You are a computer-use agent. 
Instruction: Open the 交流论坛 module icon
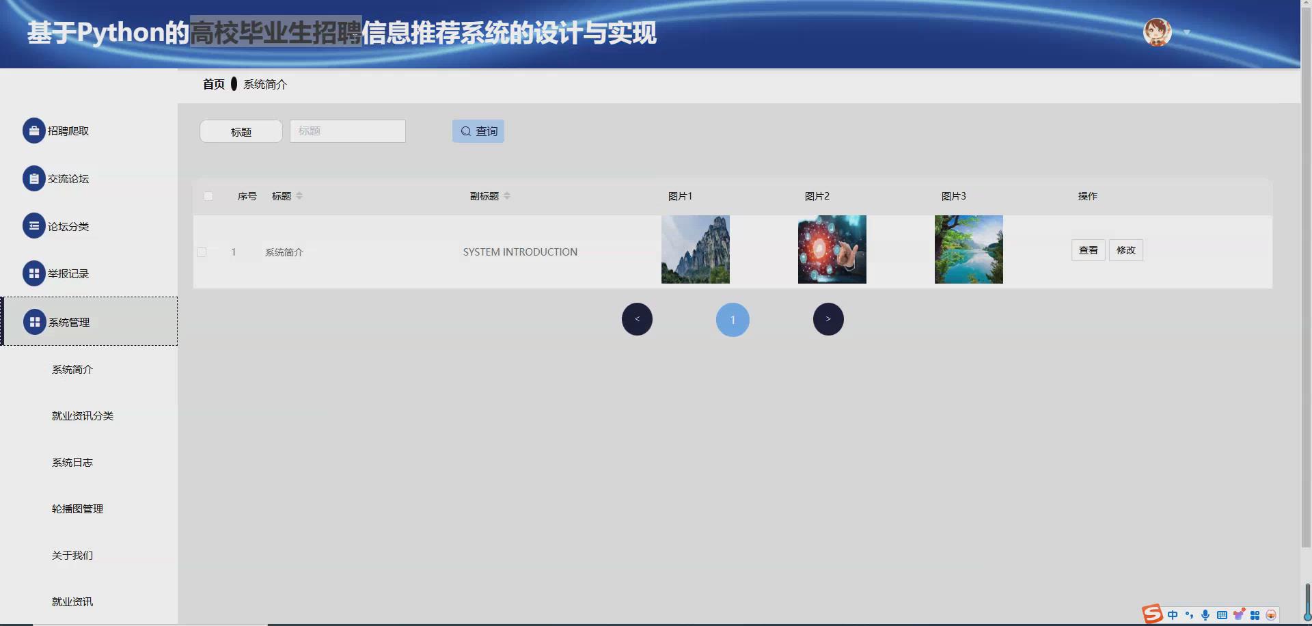coord(34,178)
